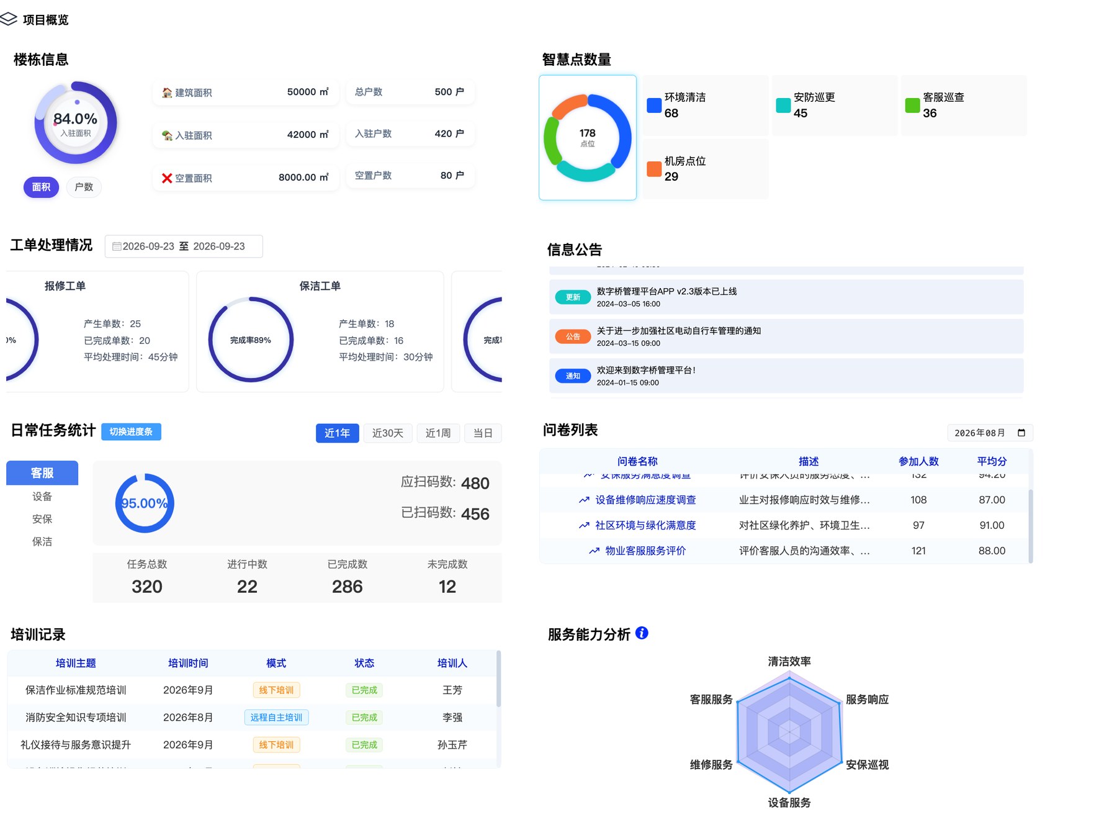The image size is (1117, 830).
Task: Select the 近30天 time range
Action: pos(388,433)
